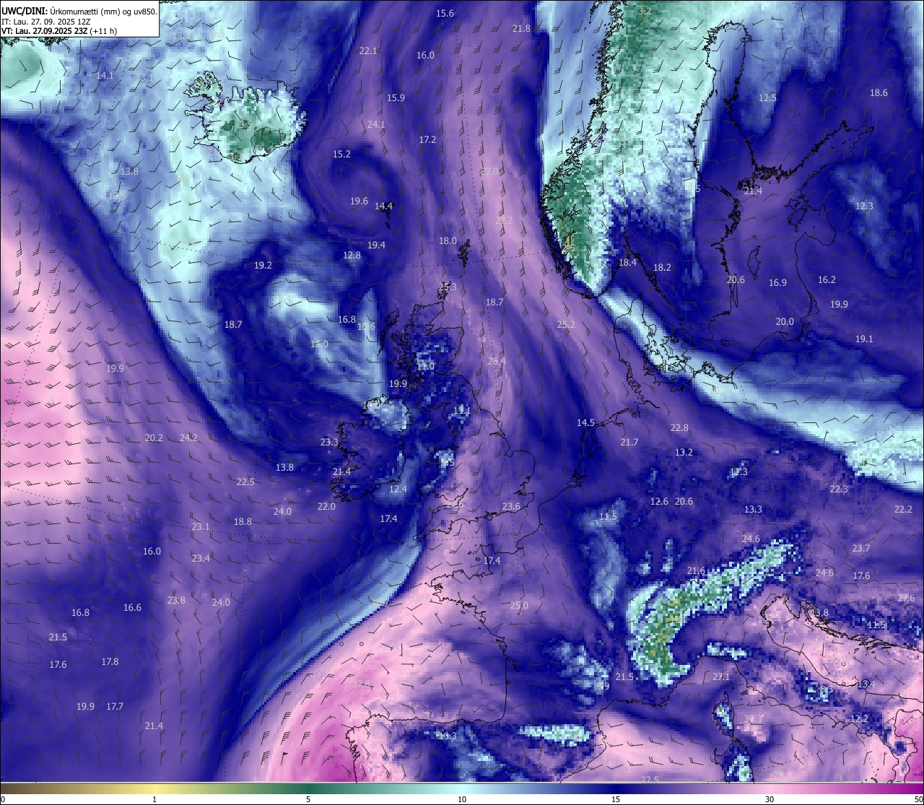Click the 22.1 value label
The height and width of the screenshot is (805, 924).
(368, 51)
